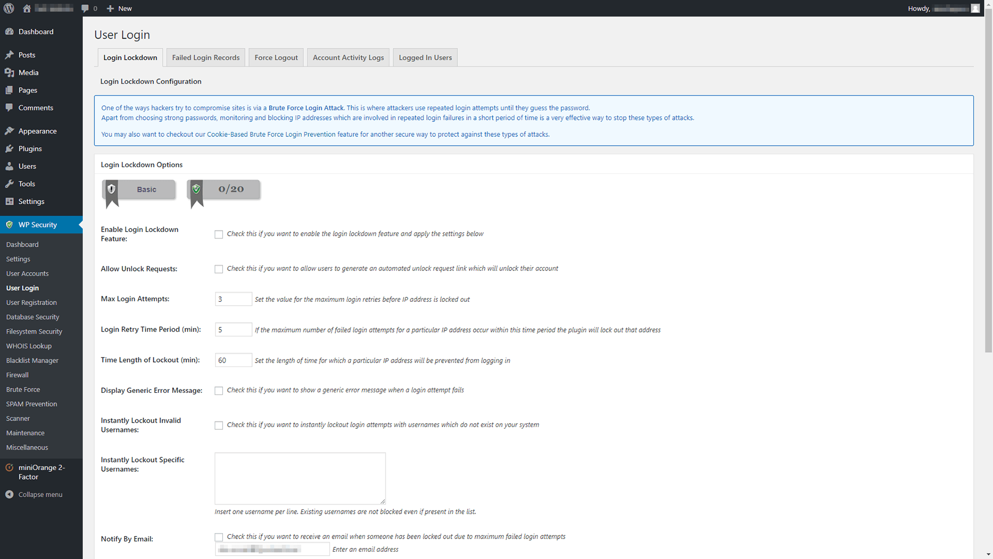Open Account Activity Logs tab
The image size is (993, 559).
point(348,57)
